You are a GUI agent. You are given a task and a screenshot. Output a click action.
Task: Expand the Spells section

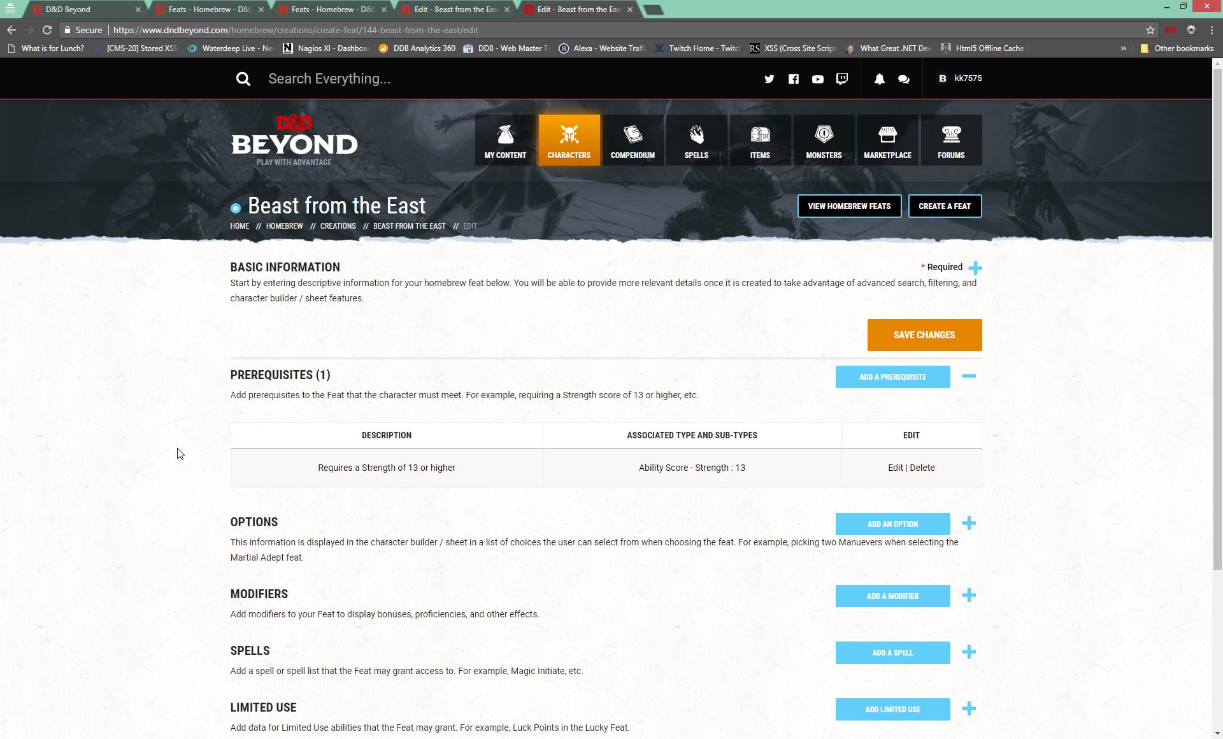point(969,652)
